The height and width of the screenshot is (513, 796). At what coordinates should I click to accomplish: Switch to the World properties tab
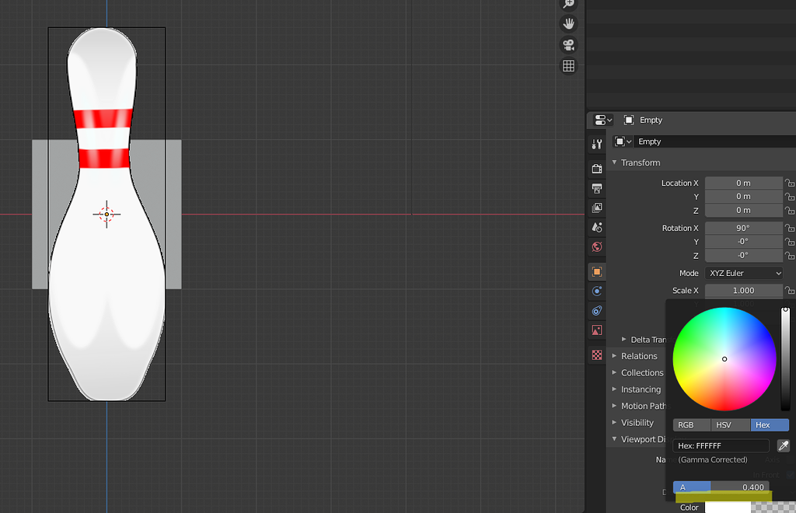(596, 246)
